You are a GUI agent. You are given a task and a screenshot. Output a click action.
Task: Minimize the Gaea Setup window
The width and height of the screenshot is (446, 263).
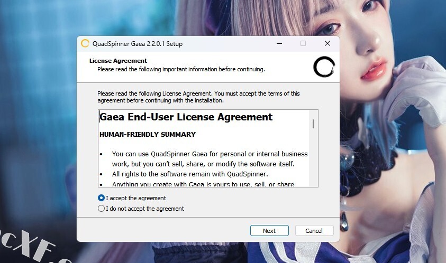279,43
